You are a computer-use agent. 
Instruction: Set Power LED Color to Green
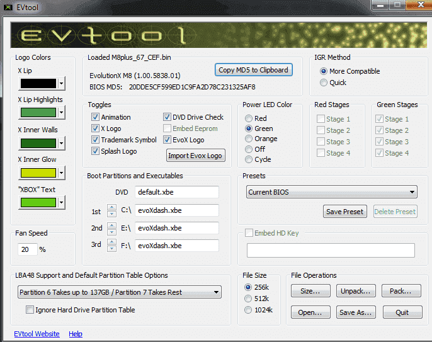(x=249, y=128)
